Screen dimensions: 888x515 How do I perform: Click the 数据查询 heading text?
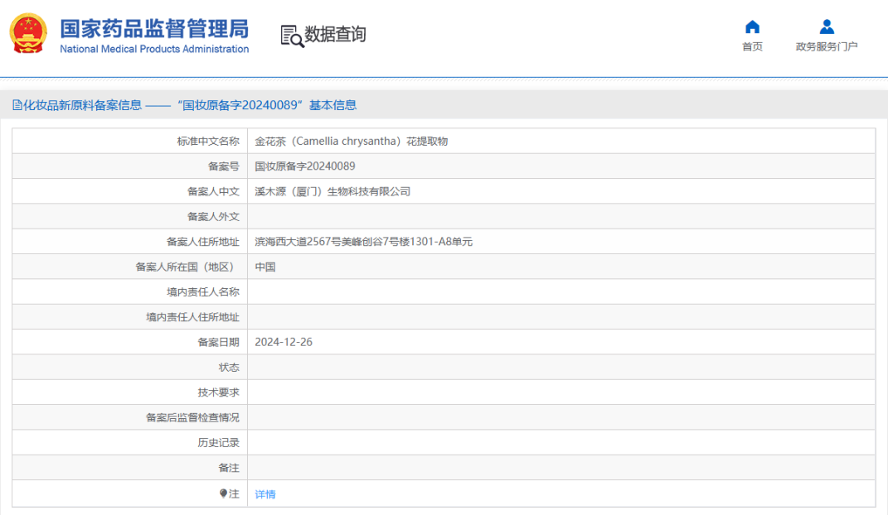tap(335, 35)
